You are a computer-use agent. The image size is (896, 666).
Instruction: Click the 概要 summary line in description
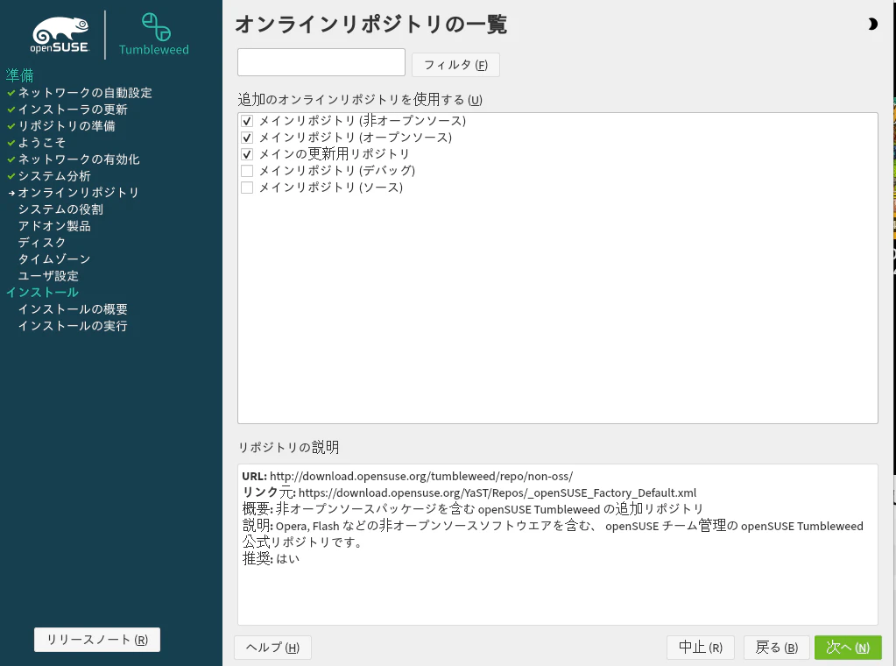473,509
